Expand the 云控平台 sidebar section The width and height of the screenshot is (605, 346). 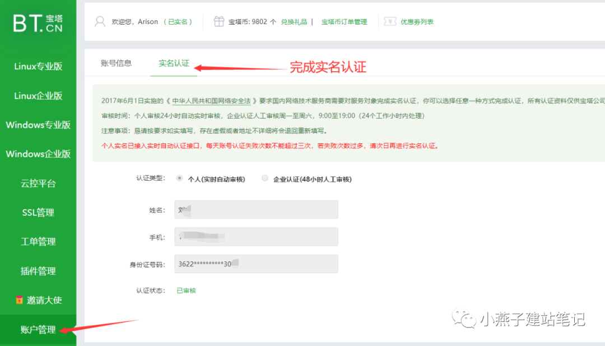38,183
